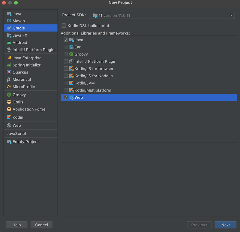
Task: Check the Kotlin/JS for browser checkbox
Action: 66,68
